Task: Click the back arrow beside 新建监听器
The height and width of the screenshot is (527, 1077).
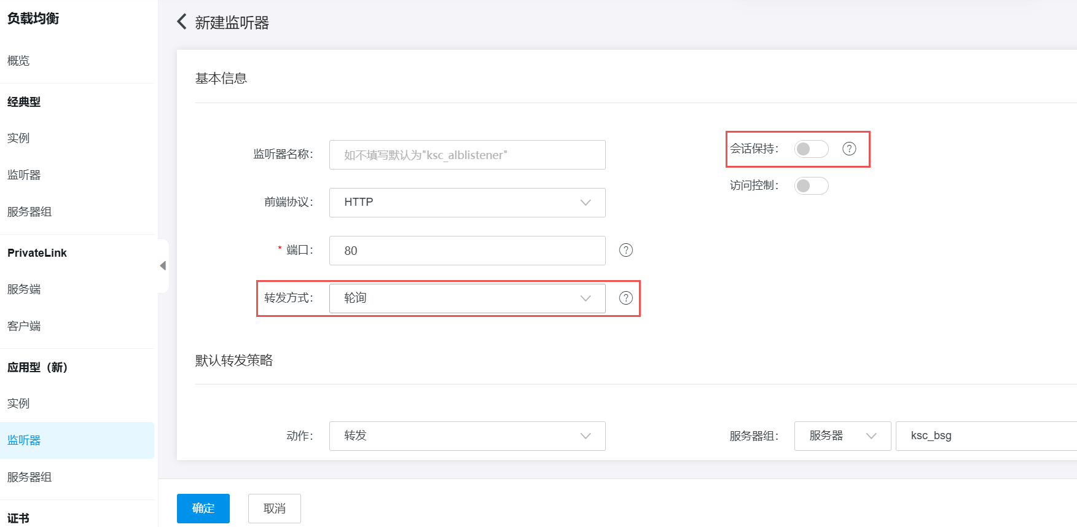Action: [182, 22]
